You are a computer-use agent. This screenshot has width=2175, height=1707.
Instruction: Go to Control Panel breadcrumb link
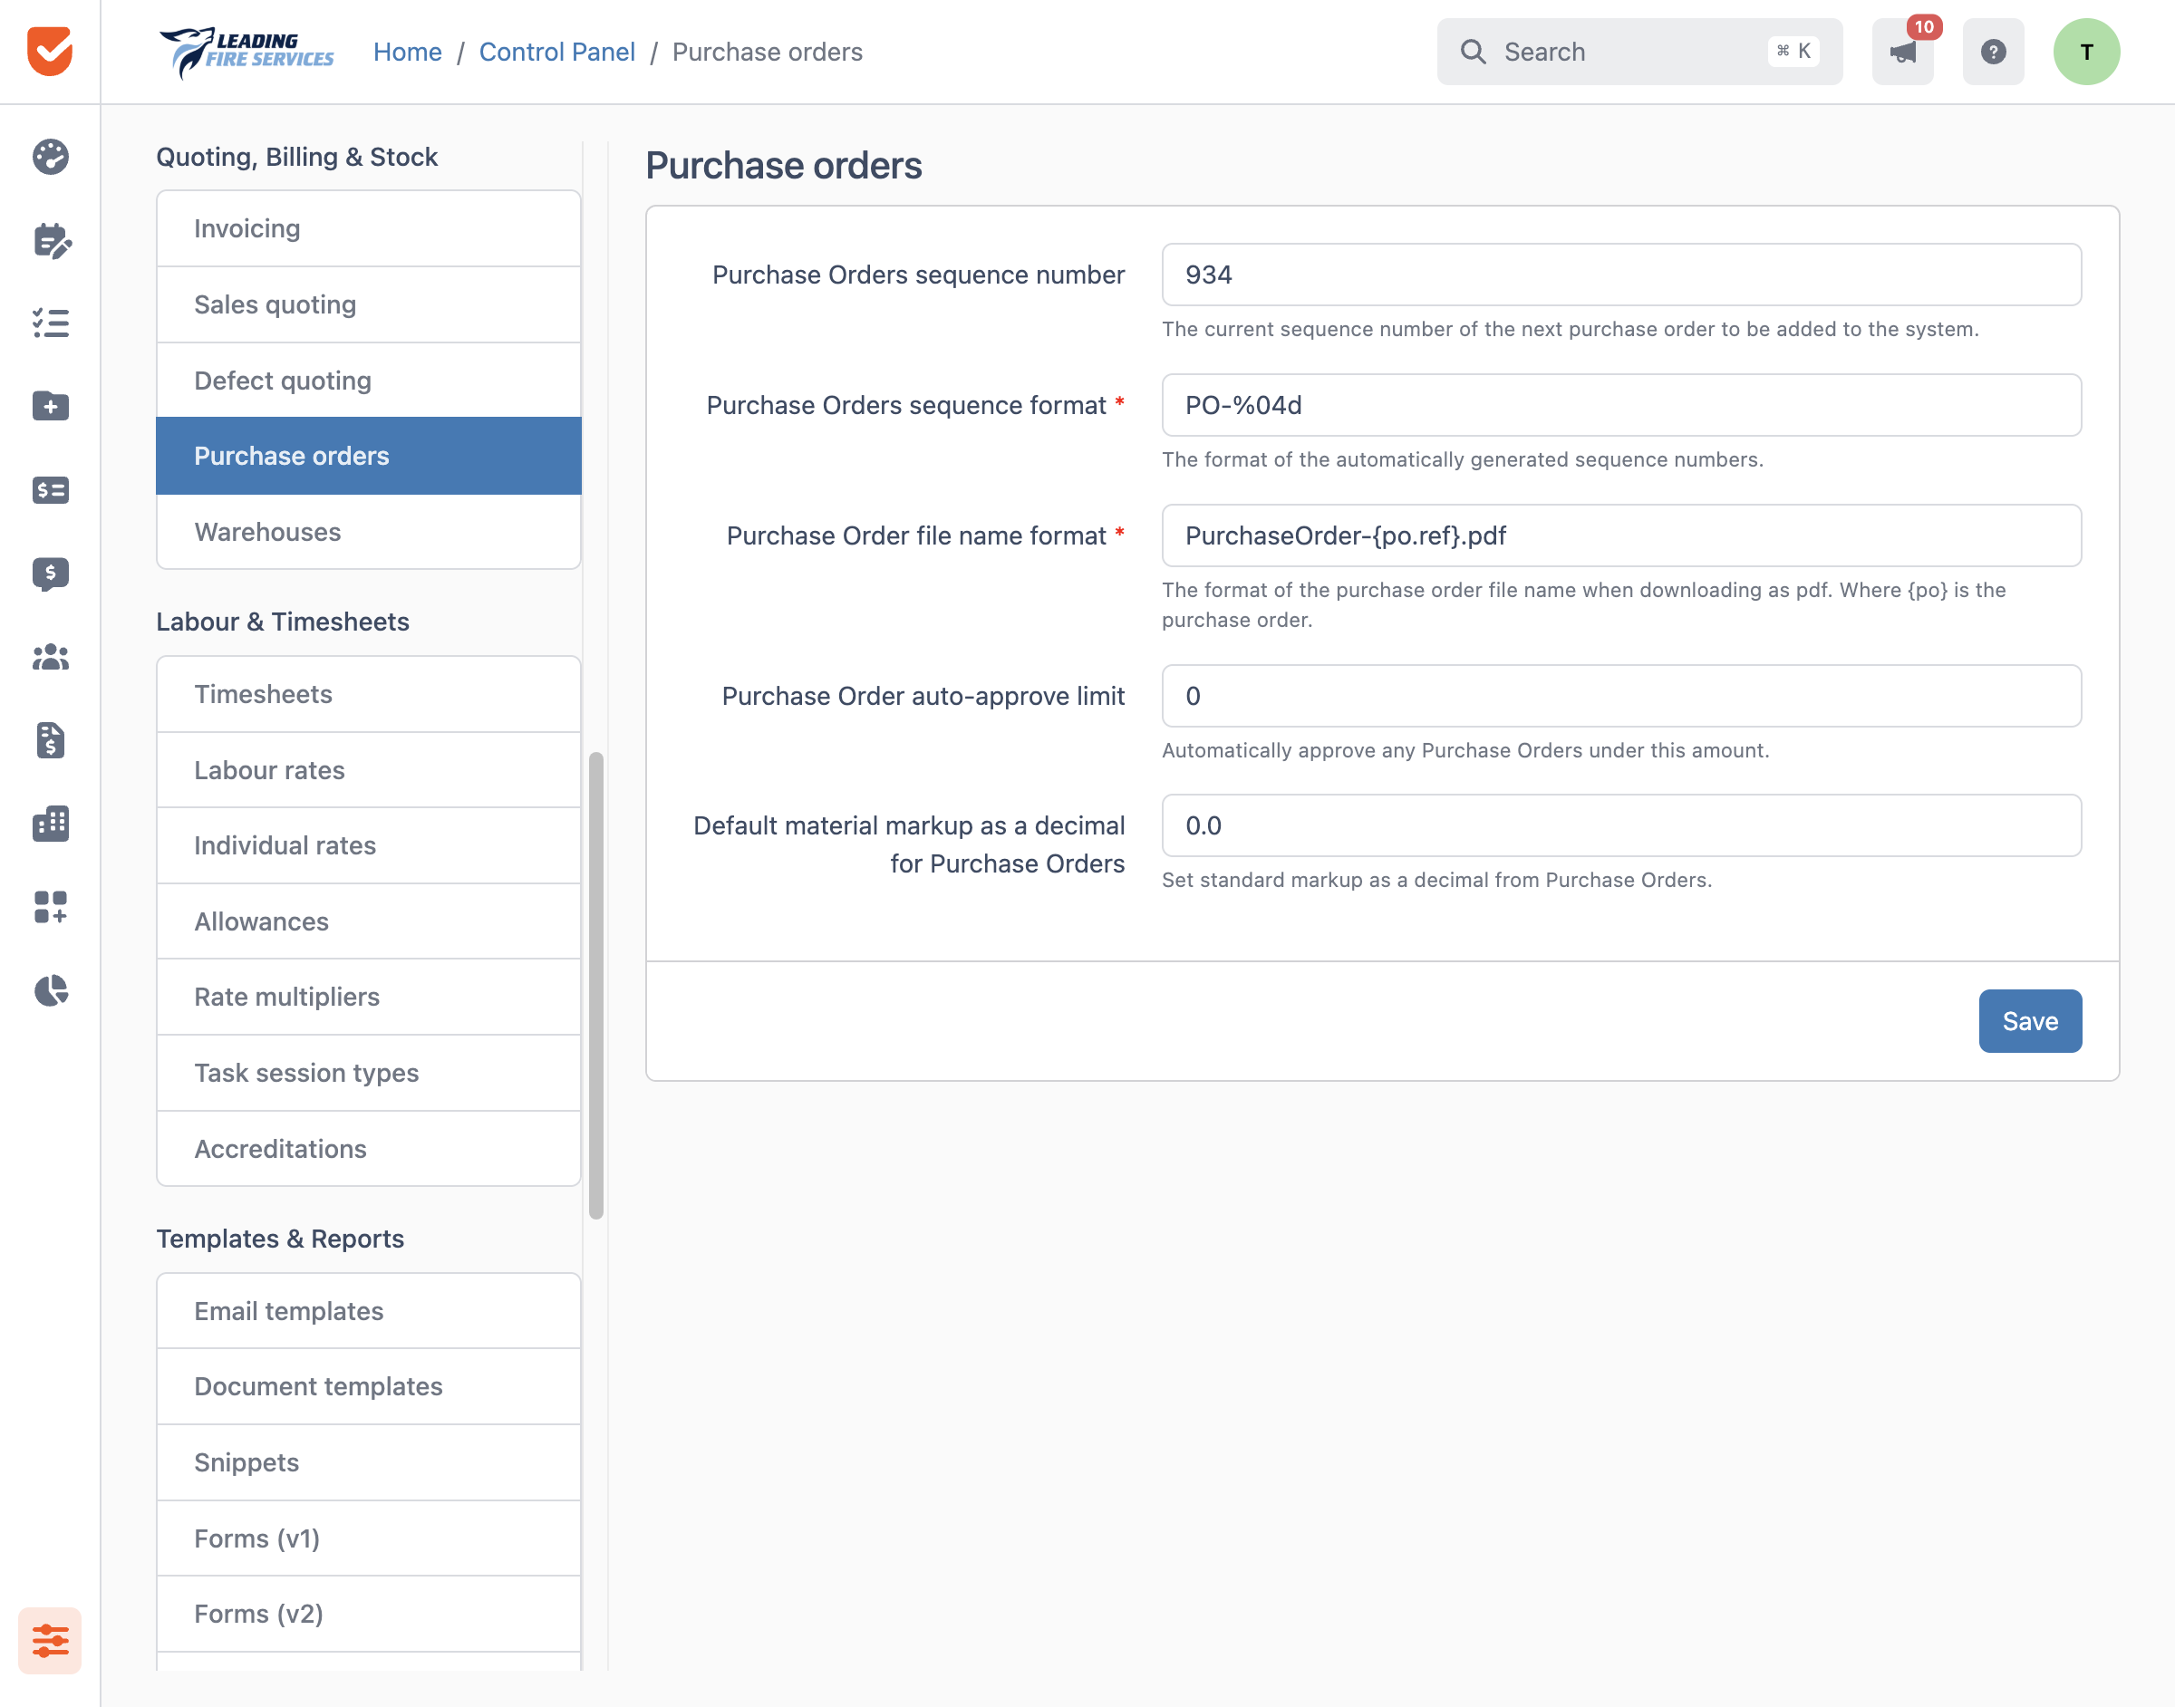tap(556, 52)
